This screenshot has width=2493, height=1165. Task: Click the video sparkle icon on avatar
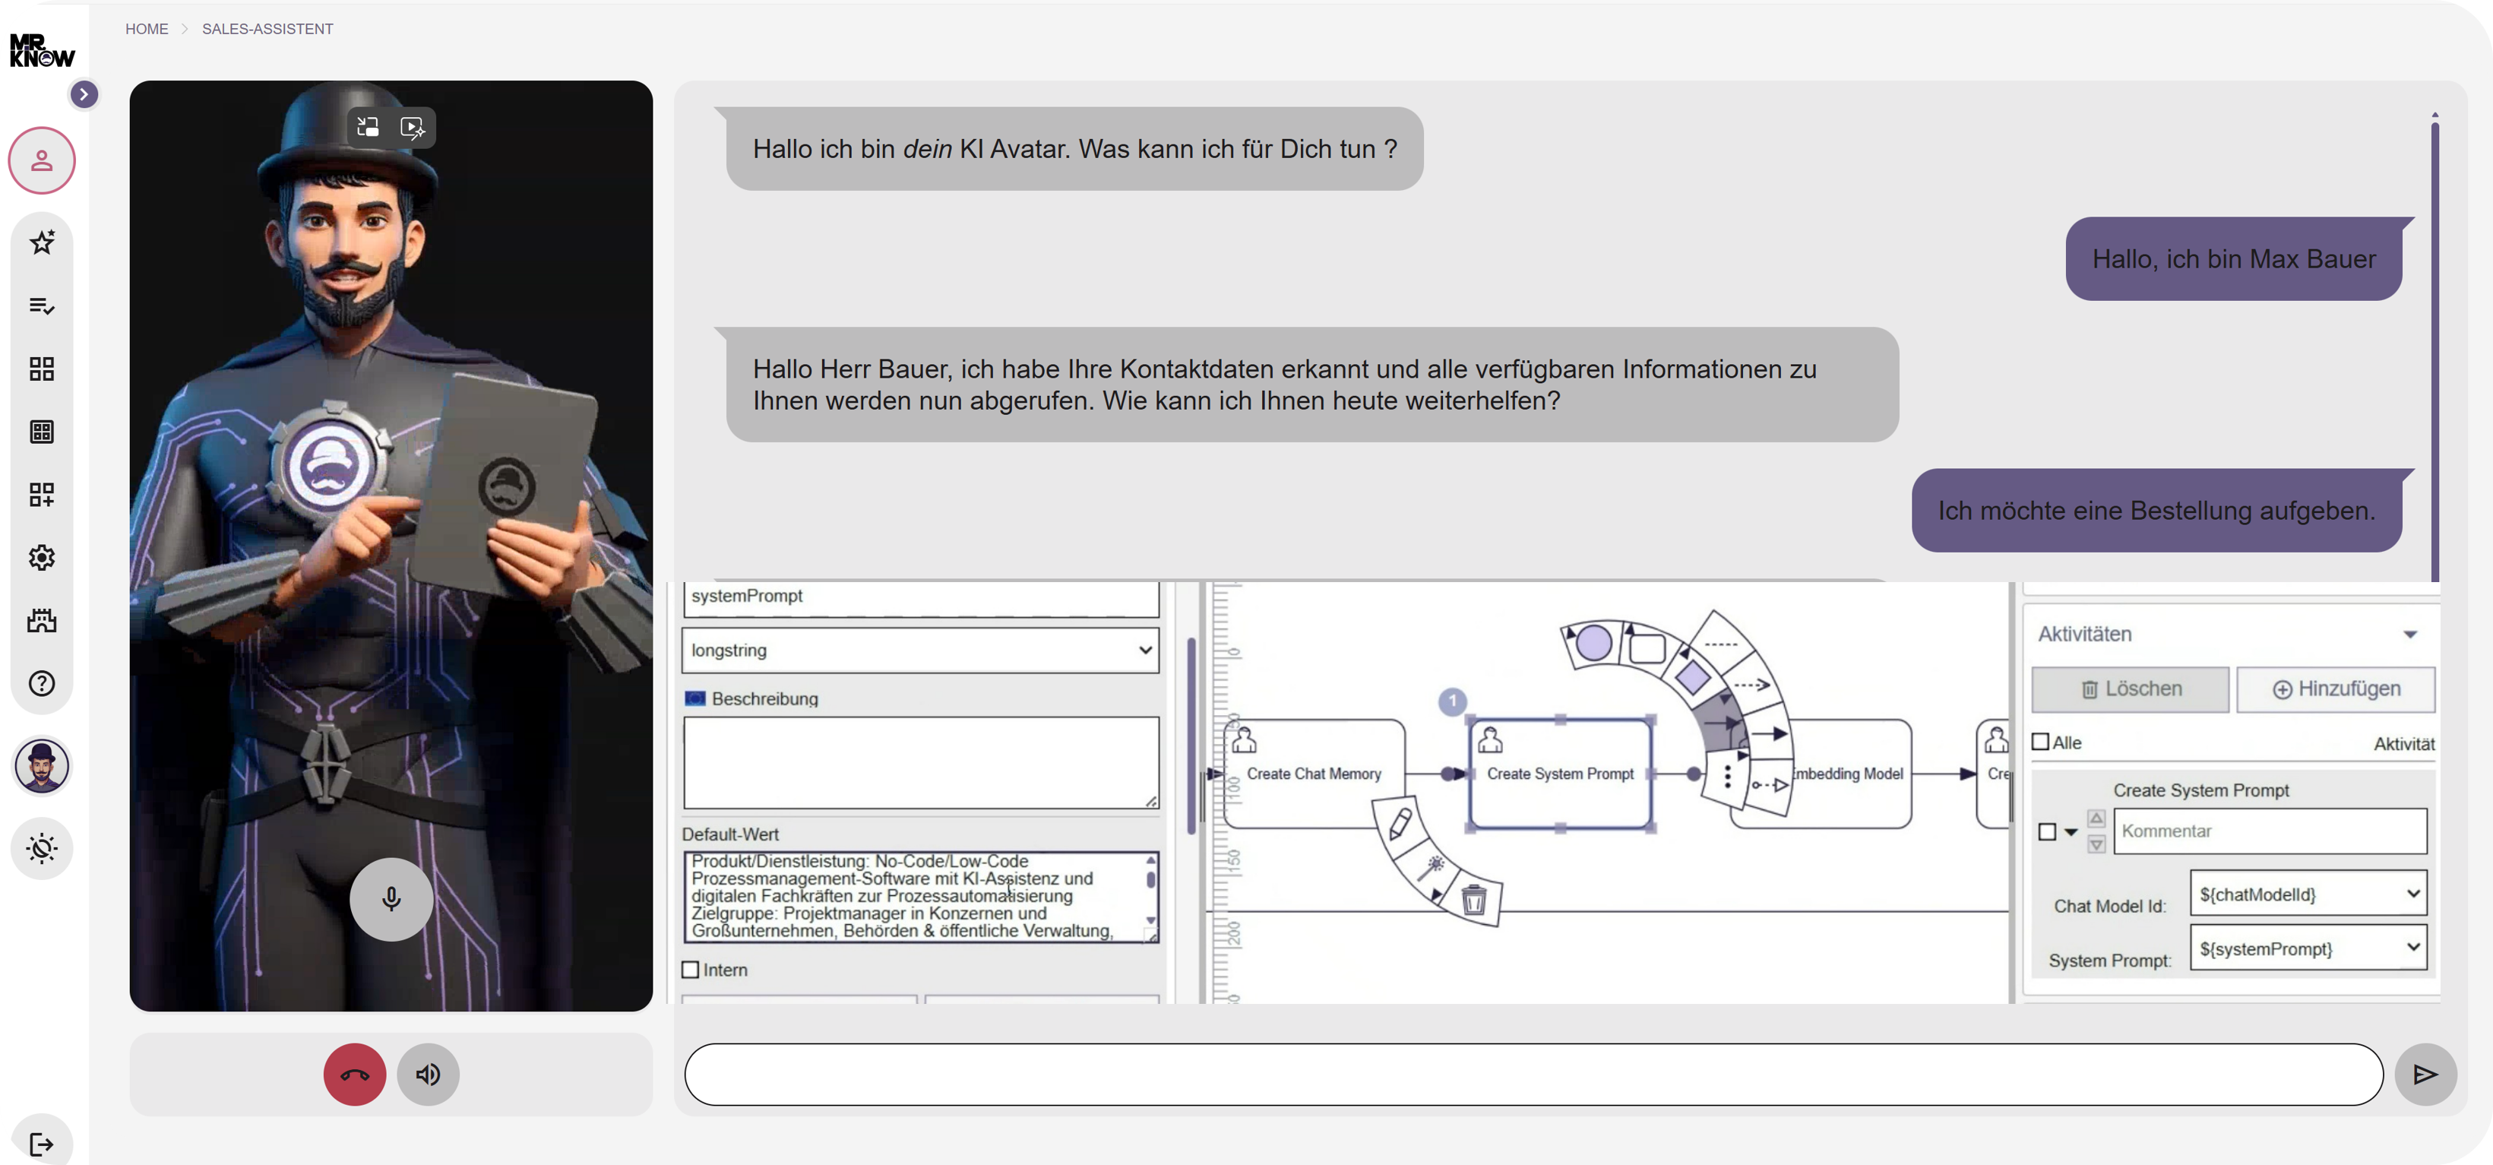coord(413,127)
